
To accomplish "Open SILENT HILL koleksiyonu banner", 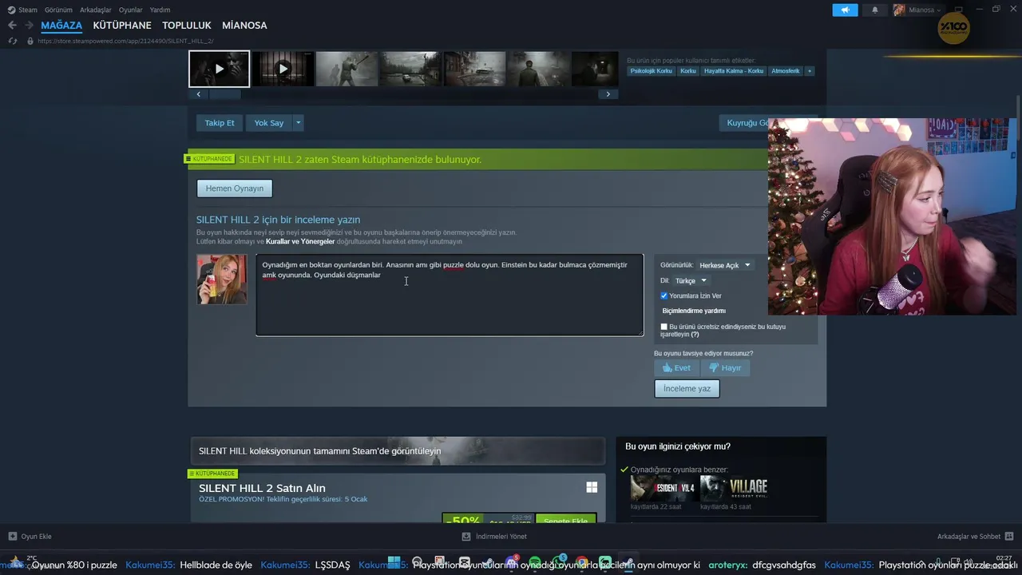I will click(398, 450).
